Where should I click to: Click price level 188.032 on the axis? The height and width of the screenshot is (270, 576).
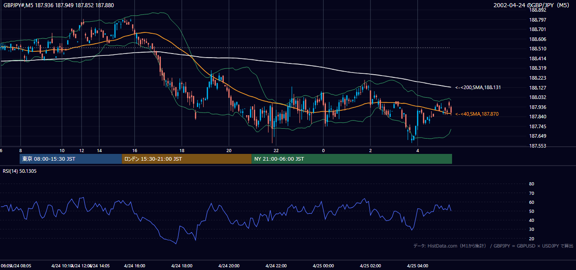click(x=537, y=97)
